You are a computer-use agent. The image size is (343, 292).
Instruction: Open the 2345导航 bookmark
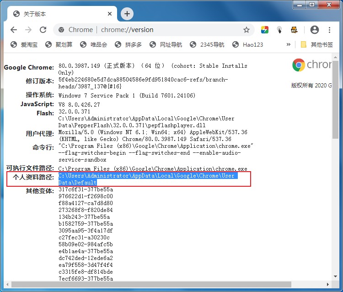tap(207, 45)
